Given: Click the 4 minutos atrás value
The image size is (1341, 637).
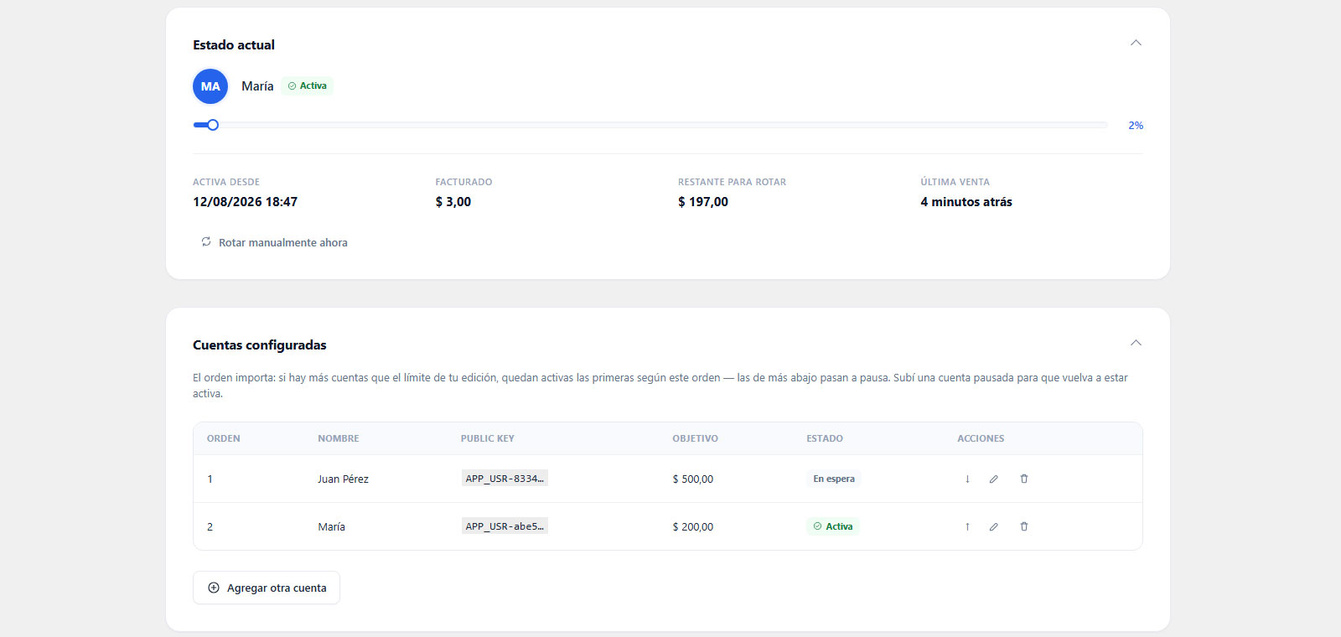Looking at the screenshot, I should (966, 202).
